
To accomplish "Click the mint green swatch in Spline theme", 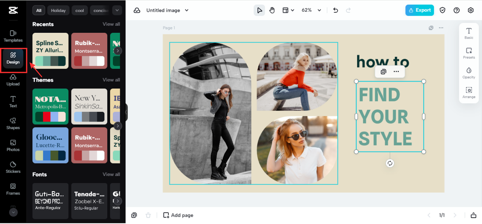I will 39,61.
